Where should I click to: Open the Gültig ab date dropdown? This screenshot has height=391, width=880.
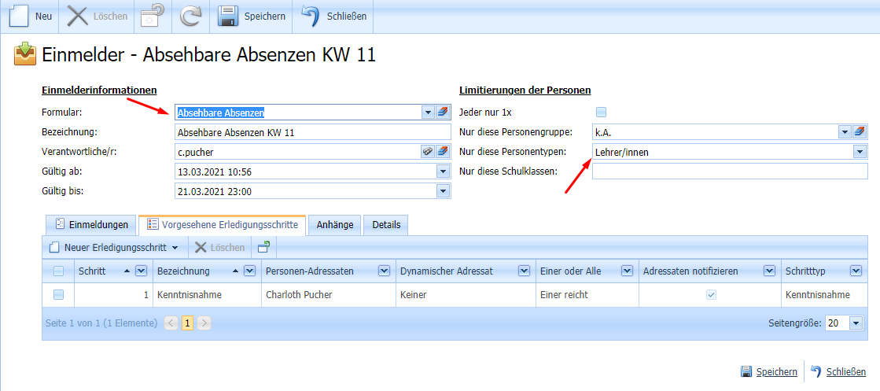(442, 171)
